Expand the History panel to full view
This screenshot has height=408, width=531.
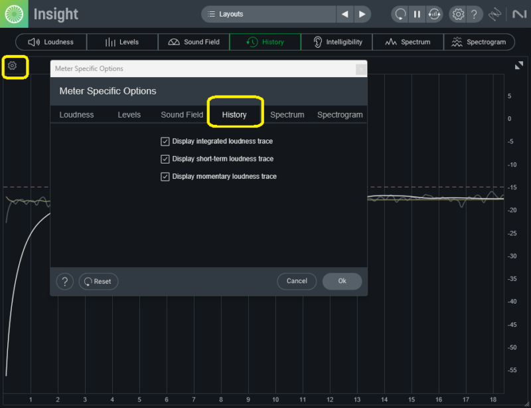pyautogui.click(x=518, y=65)
